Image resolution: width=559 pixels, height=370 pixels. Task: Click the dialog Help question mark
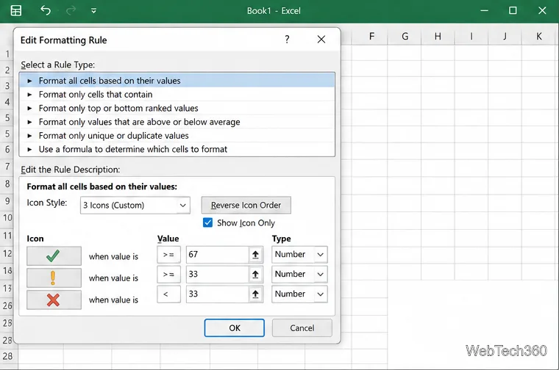click(287, 40)
